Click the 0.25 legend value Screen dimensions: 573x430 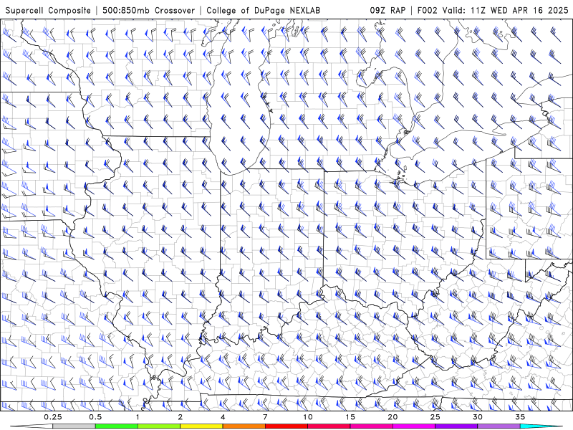[x=53, y=417]
